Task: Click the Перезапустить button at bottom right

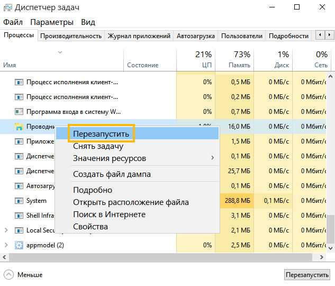Action: point(307,275)
